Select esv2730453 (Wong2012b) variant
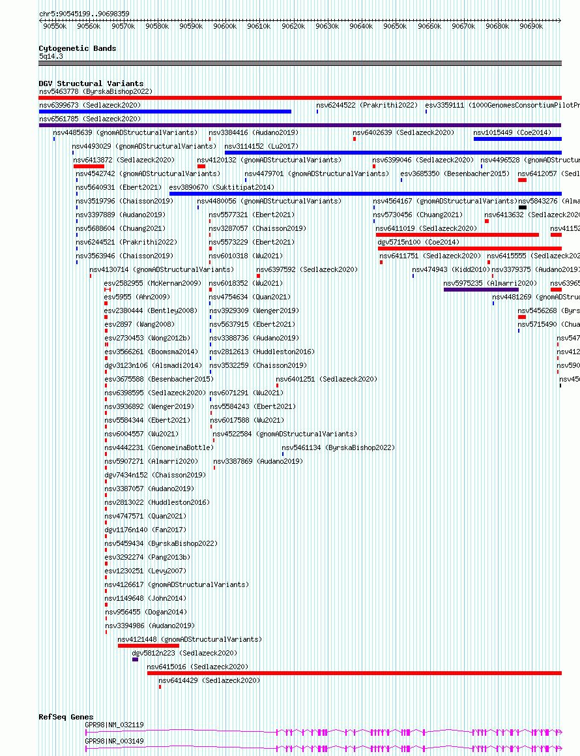Image resolution: width=580 pixels, height=756 pixels. click(147, 338)
